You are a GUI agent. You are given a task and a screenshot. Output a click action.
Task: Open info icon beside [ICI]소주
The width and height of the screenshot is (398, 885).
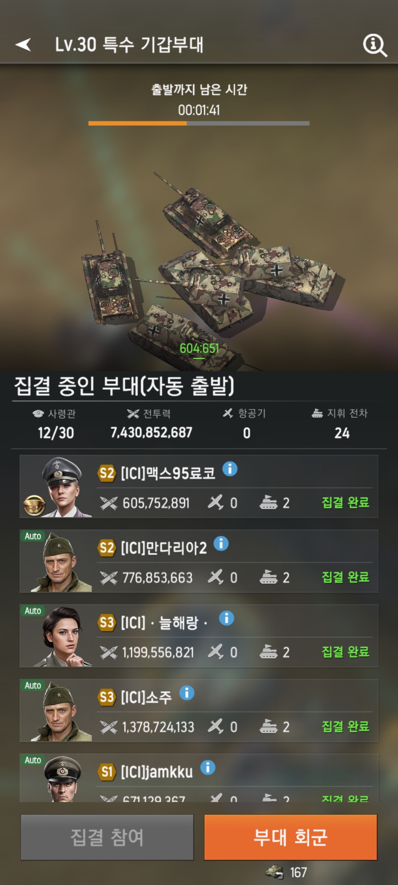[187, 693]
